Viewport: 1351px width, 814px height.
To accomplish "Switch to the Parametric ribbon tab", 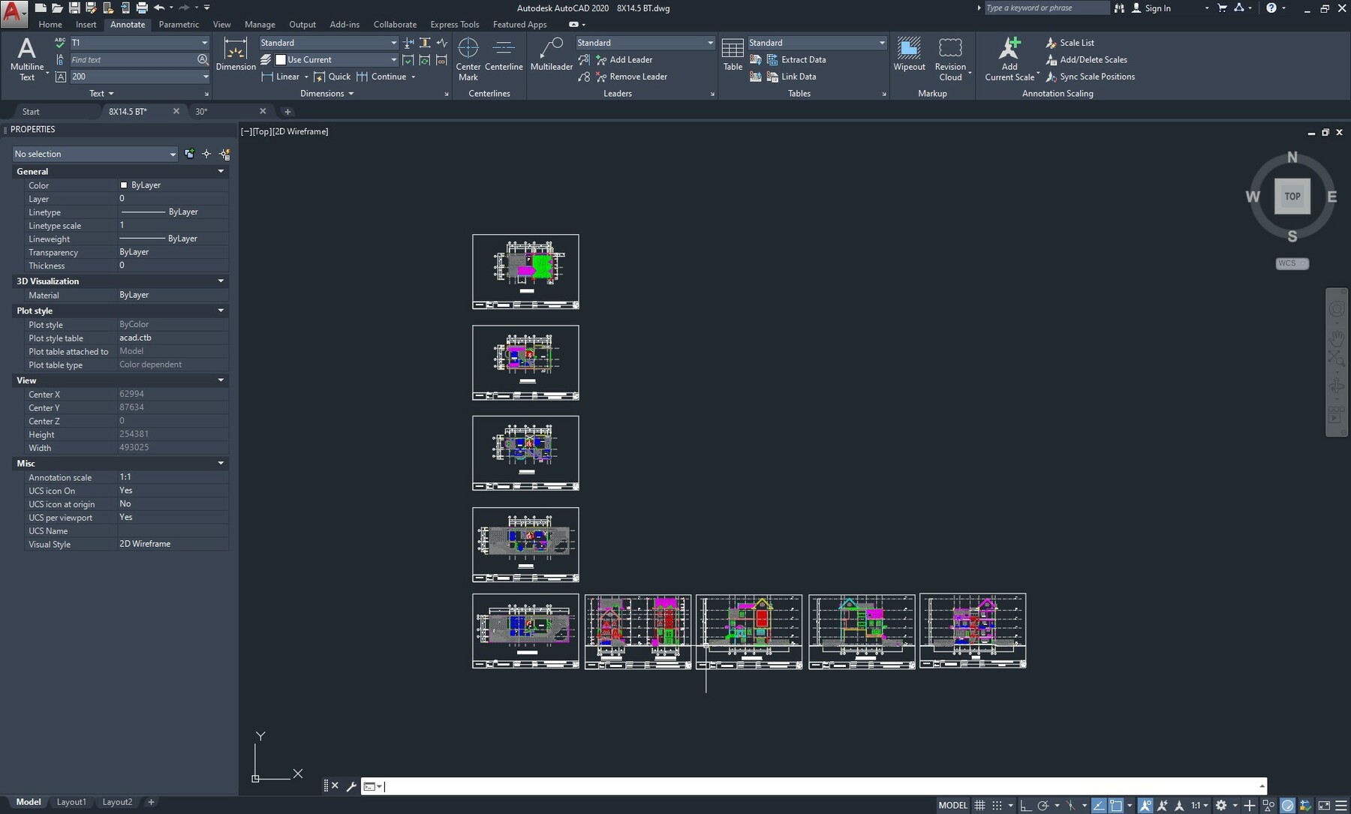I will pyautogui.click(x=179, y=24).
